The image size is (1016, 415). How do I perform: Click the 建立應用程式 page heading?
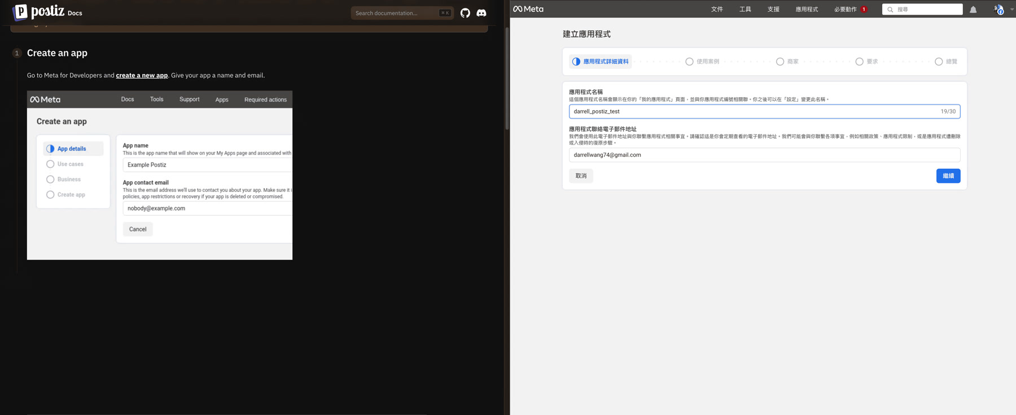tap(586, 34)
